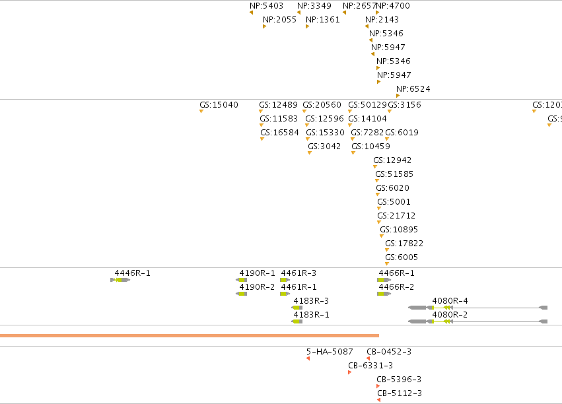This screenshot has width=562, height=404.
Task: Select the GS:12942 insertion
Action: pyautogui.click(x=375, y=167)
